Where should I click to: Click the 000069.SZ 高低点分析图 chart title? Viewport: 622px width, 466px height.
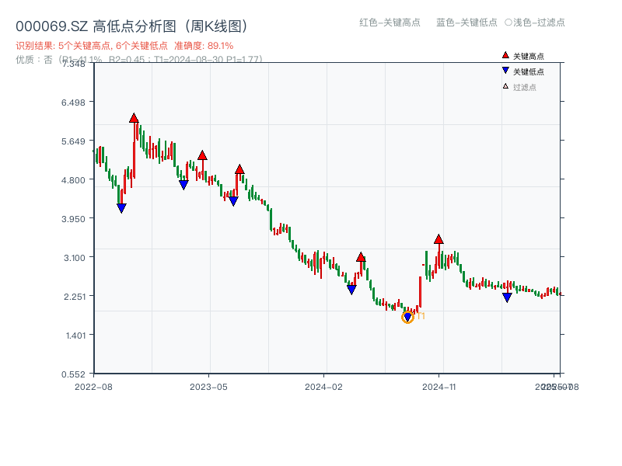pyautogui.click(x=131, y=26)
